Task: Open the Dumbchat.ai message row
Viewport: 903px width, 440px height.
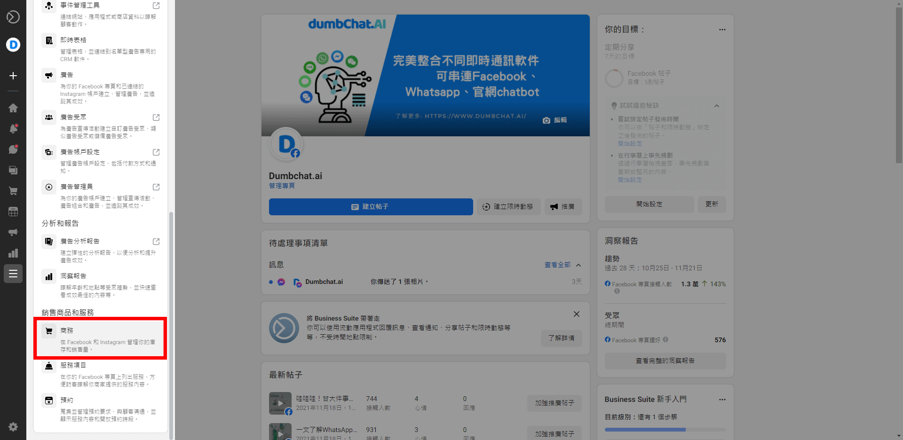Action: 425,282
